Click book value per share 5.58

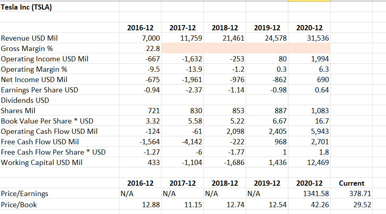click(x=196, y=121)
